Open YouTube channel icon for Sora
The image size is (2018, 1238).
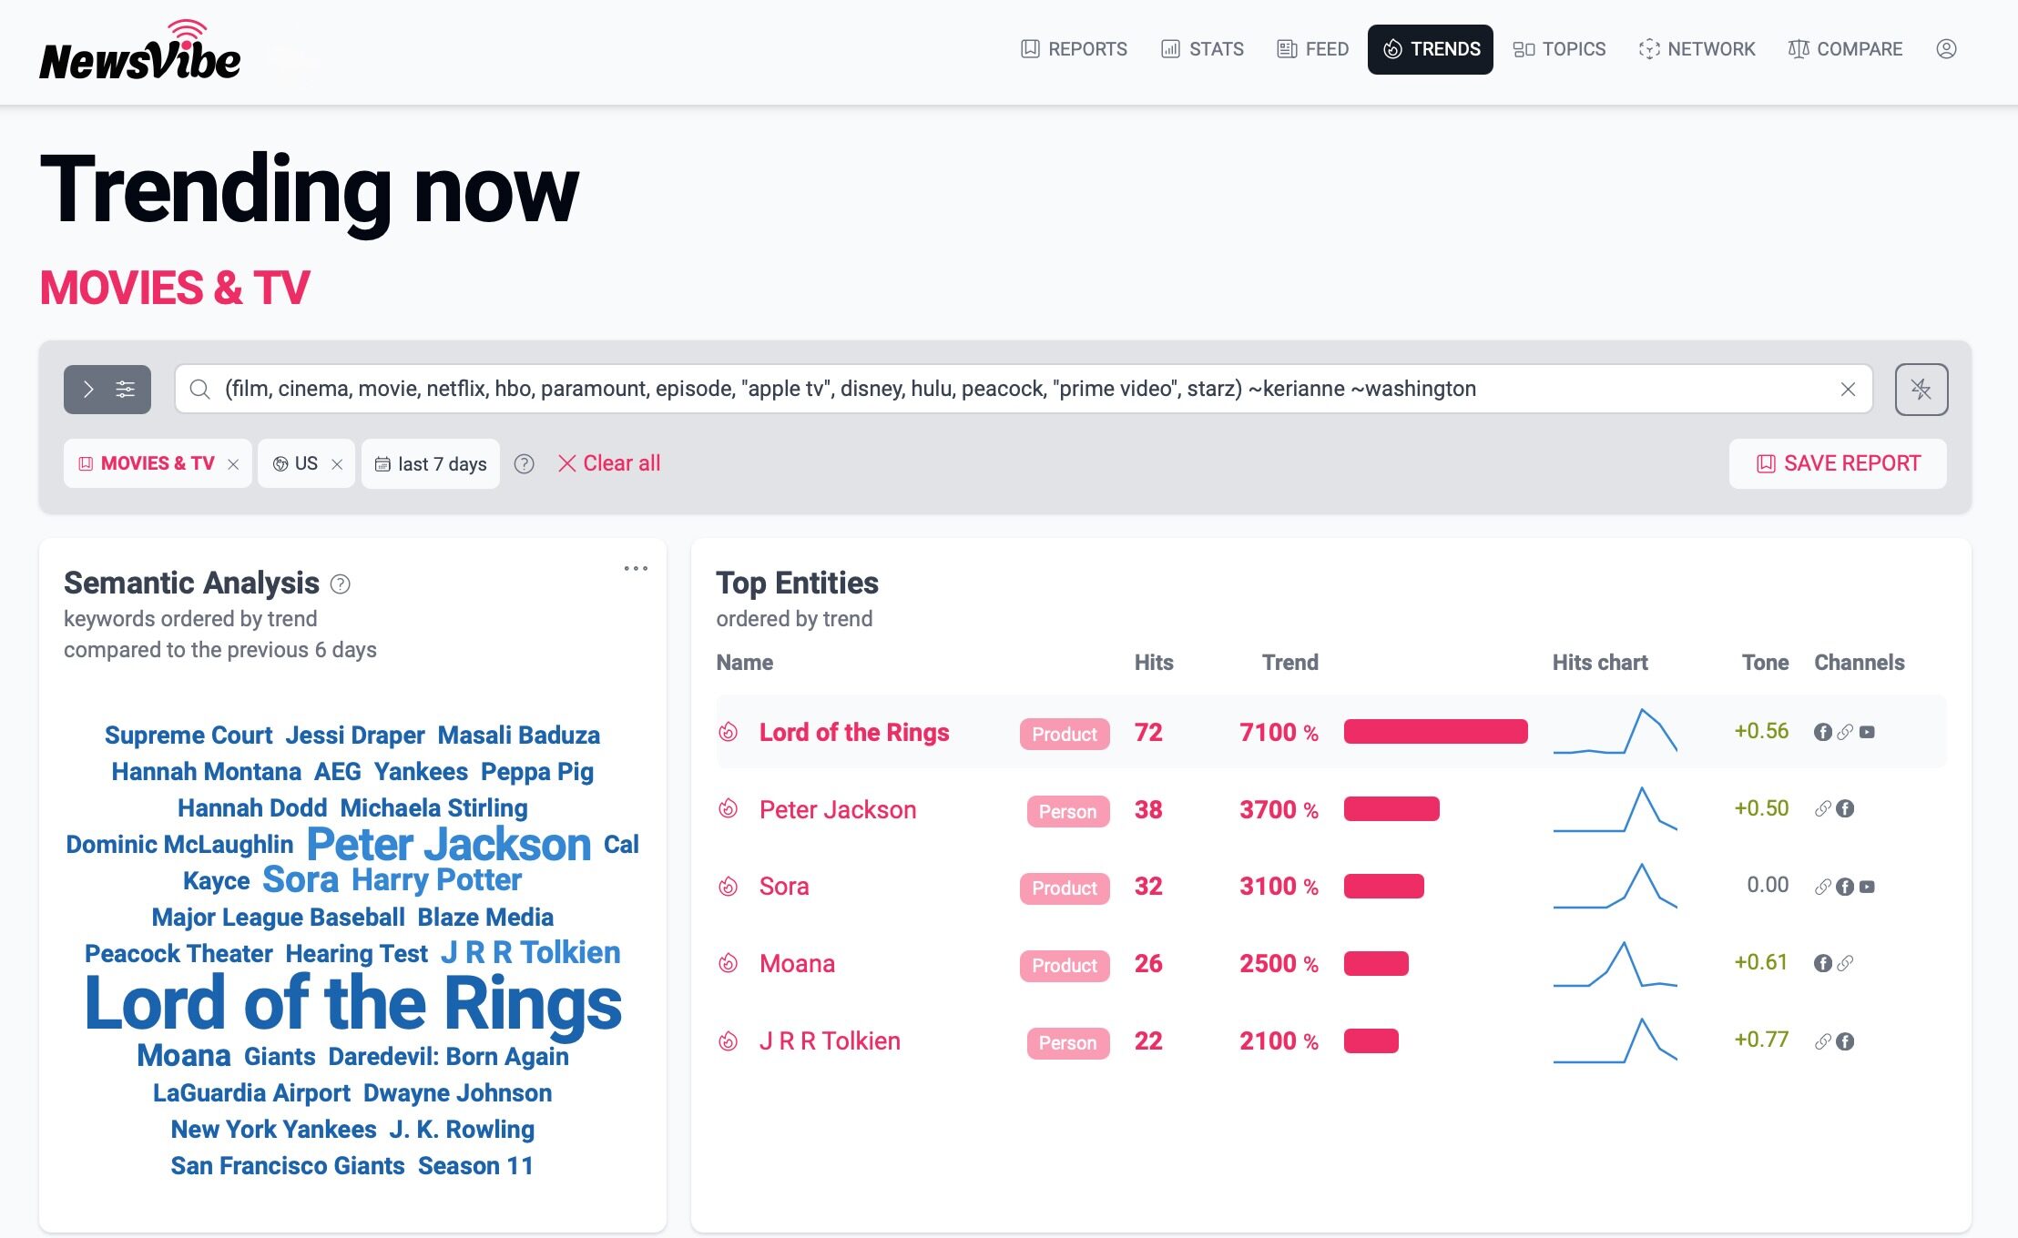(1867, 885)
